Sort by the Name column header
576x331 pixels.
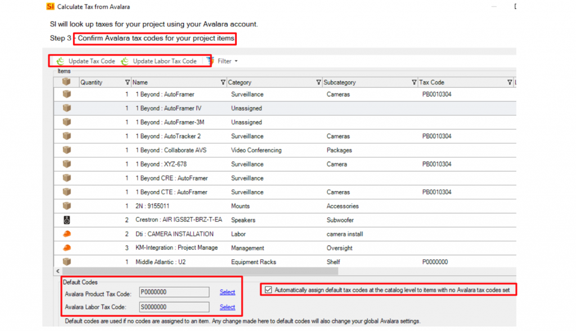(x=140, y=82)
